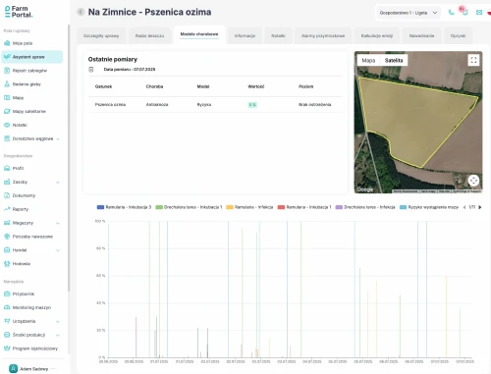
Task: Open Kalkulacje emisji tab
Action: coord(377,35)
